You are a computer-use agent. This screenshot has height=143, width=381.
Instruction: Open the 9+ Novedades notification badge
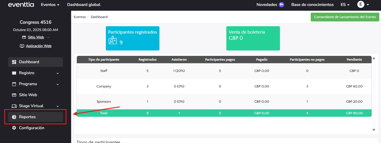coord(281,5)
